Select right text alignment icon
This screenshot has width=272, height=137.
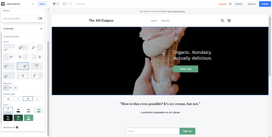coord(15,88)
